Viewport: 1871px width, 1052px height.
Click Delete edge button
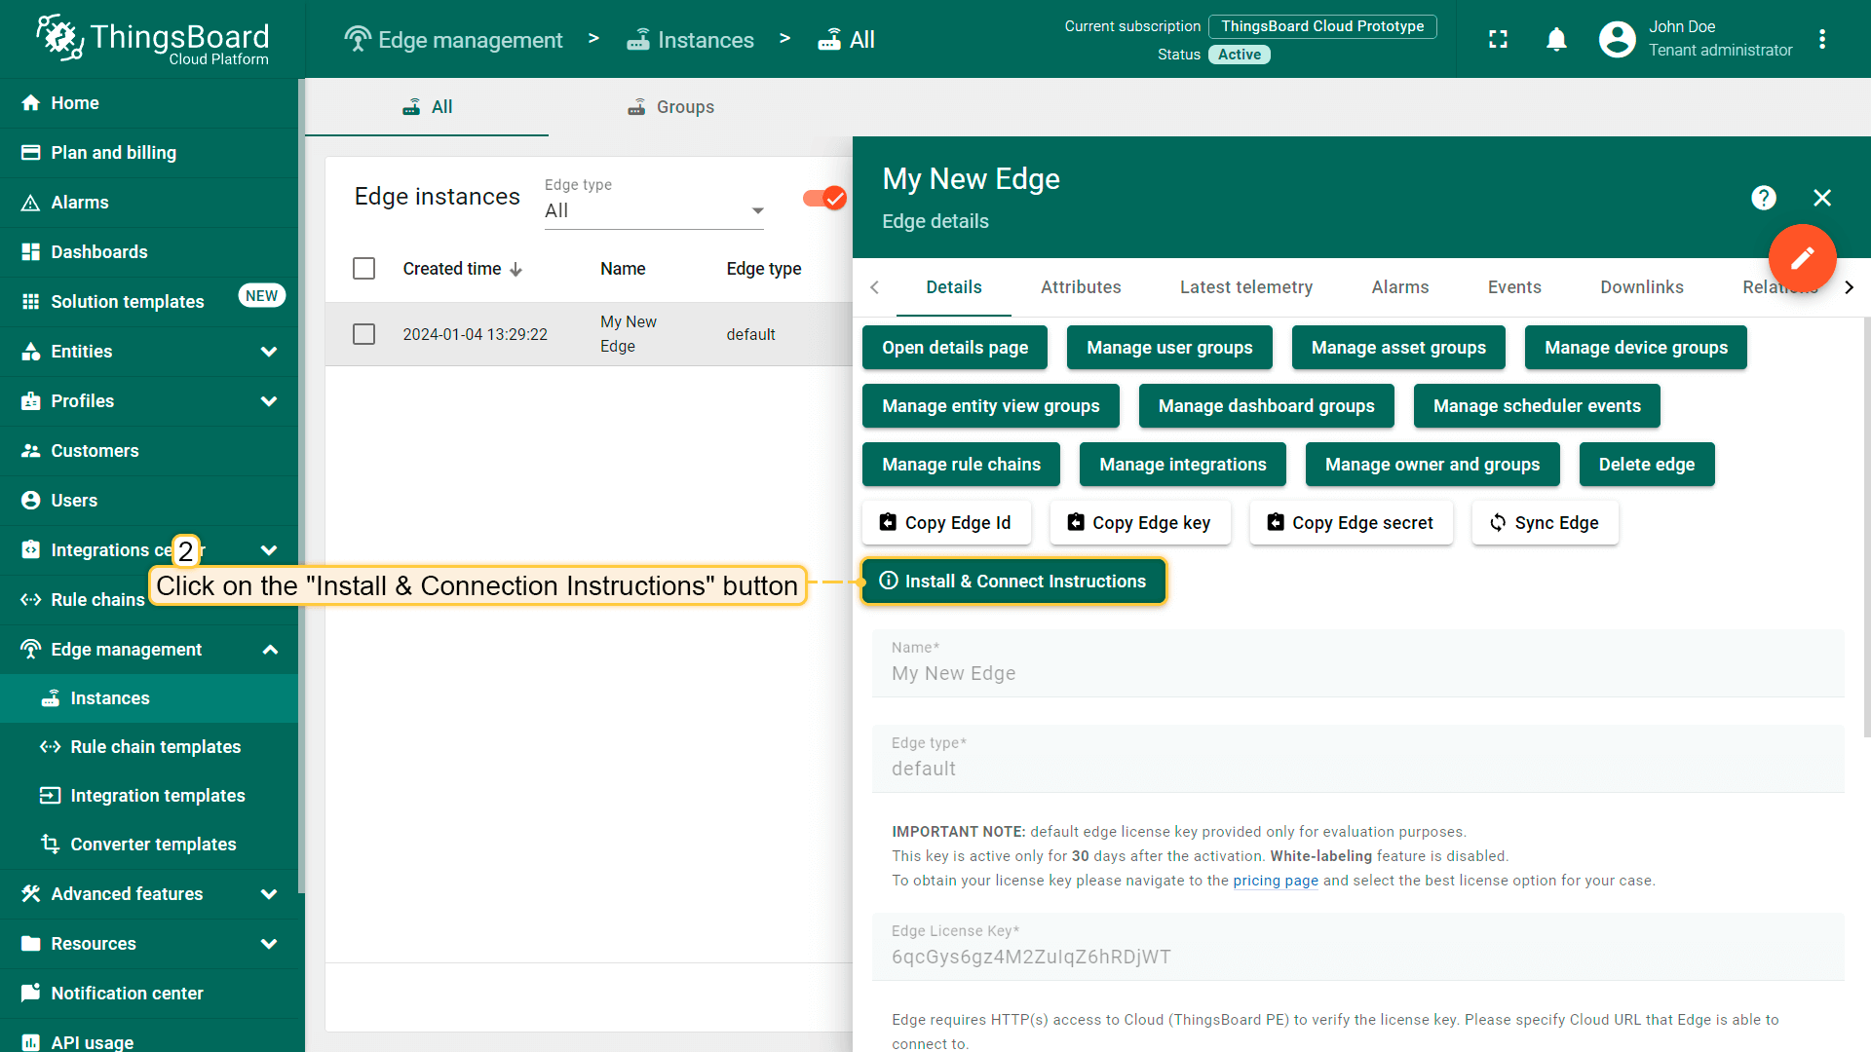point(1646,465)
